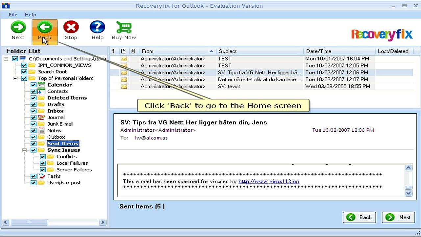Click the computer drive icon at tree root
421x237 pixels.
[x=23, y=59]
